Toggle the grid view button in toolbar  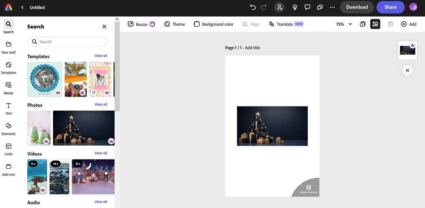click(x=375, y=24)
